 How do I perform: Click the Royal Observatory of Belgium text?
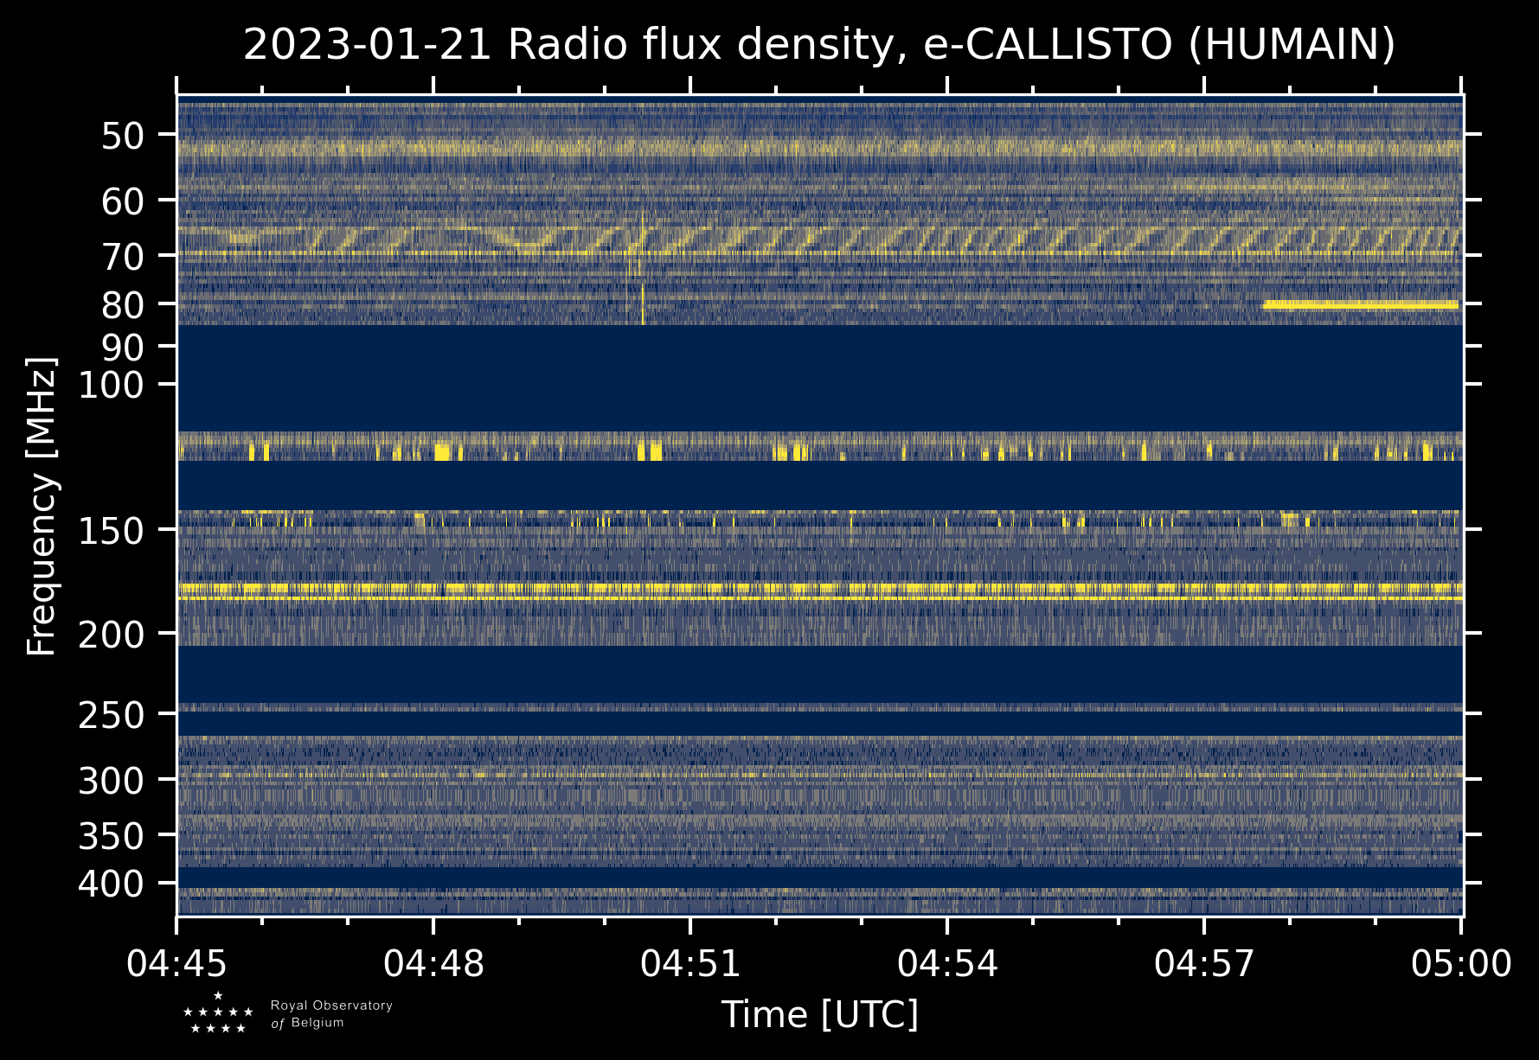330,1014
